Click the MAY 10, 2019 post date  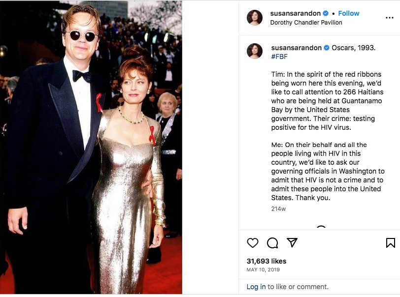coord(262,270)
